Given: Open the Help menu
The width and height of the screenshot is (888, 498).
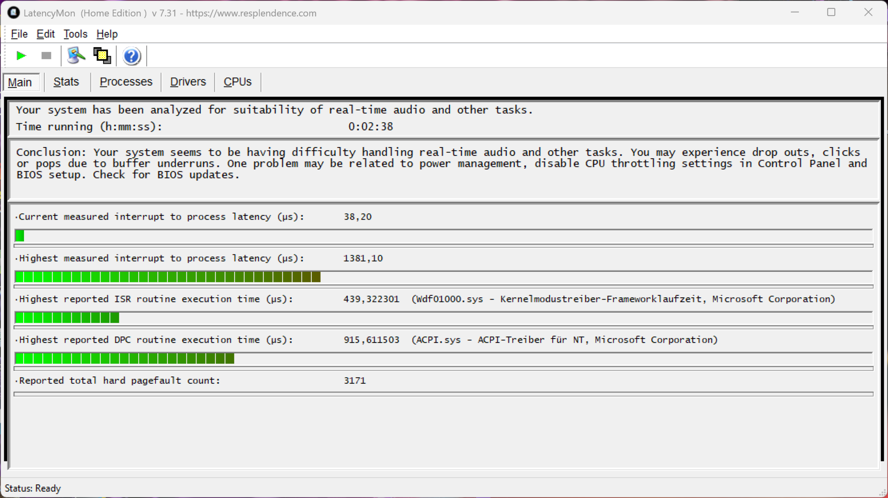Looking at the screenshot, I should point(107,34).
